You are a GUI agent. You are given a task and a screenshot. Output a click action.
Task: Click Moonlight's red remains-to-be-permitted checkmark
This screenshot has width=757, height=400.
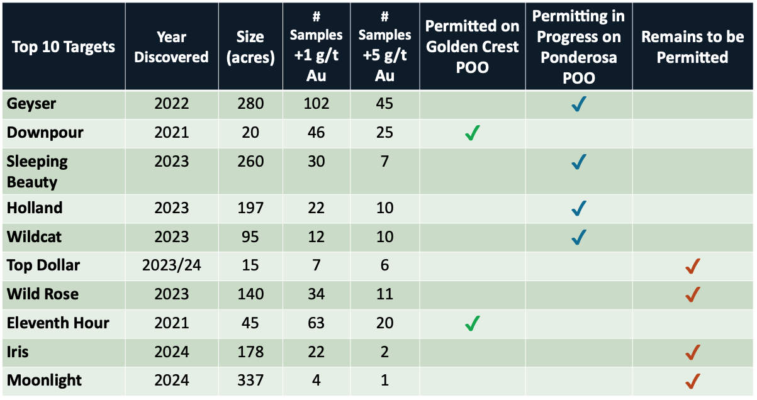click(693, 381)
